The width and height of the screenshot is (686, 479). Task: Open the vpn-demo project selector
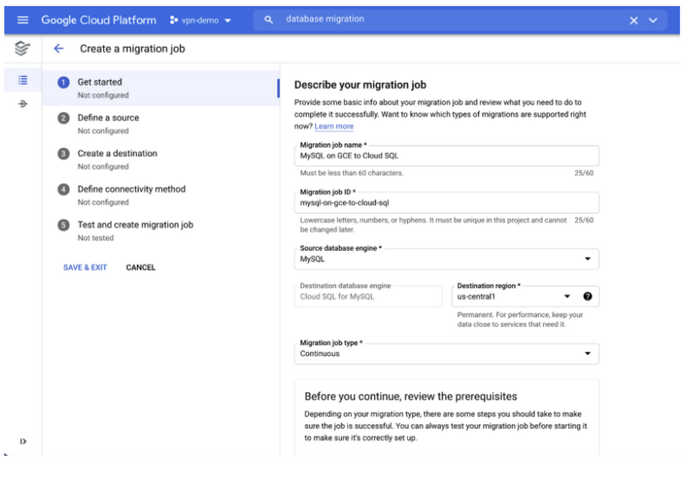(x=200, y=20)
